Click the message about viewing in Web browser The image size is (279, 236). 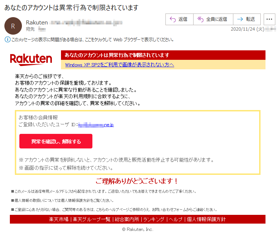click(x=92, y=40)
